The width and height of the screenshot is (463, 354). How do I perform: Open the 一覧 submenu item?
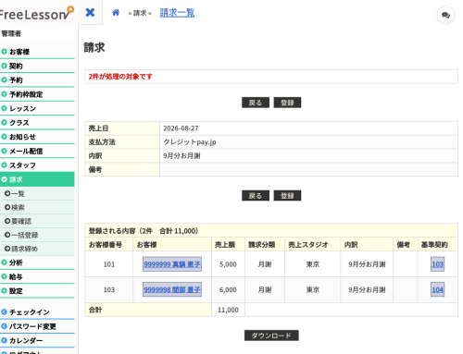(37, 193)
